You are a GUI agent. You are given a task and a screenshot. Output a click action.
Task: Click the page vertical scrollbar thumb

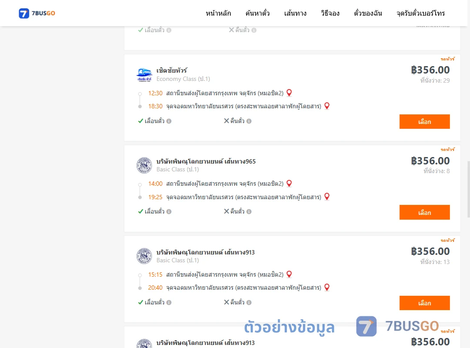coord(469,189)
